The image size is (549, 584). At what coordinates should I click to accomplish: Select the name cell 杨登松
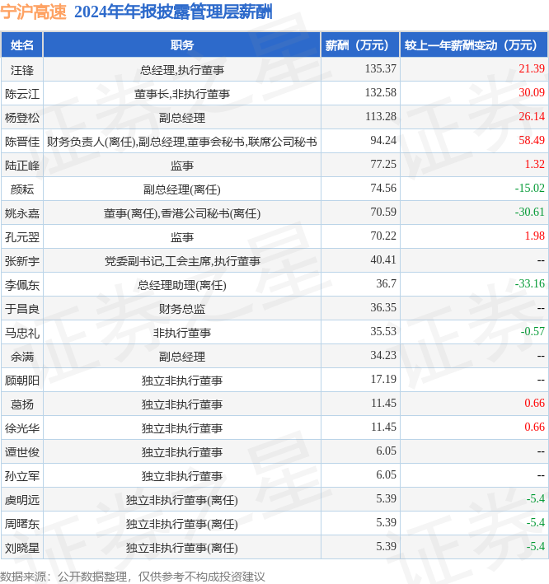click(x=22, y=117)
